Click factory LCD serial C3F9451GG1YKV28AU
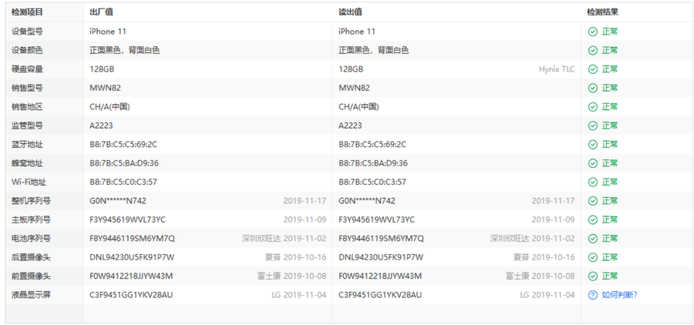694x325 pixels. [x=131, y=295]
